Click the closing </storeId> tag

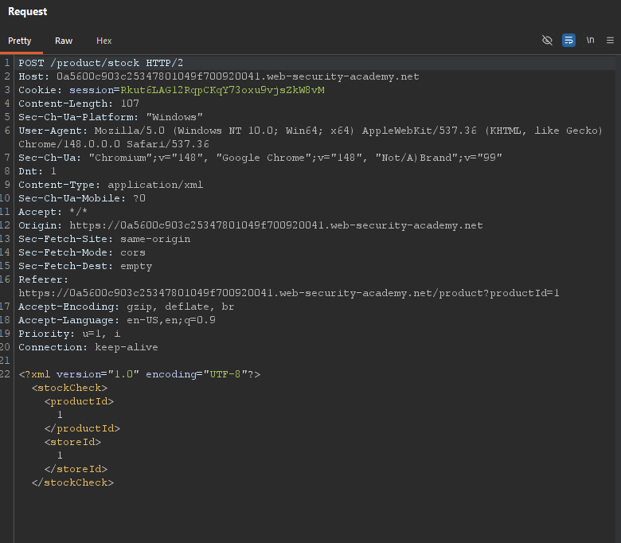(76, 469)
